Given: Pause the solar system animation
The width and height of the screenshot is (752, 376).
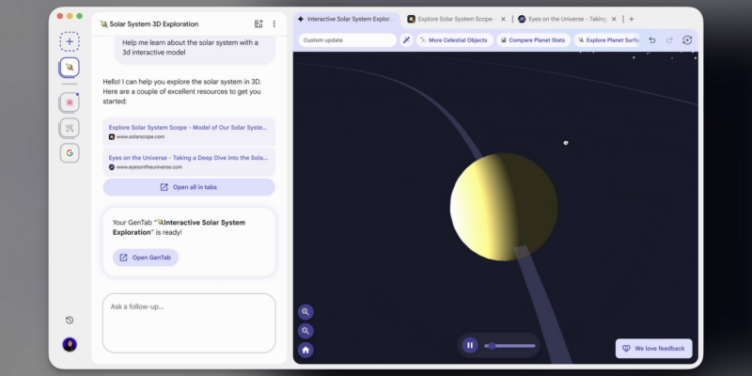Looking at the screenshot, I should coord(470,345).
